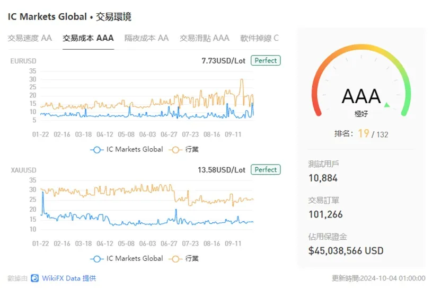Click the margin value $45,038,566 USD
This screenshot has width=432, height=290.
[x=346, y=251]
